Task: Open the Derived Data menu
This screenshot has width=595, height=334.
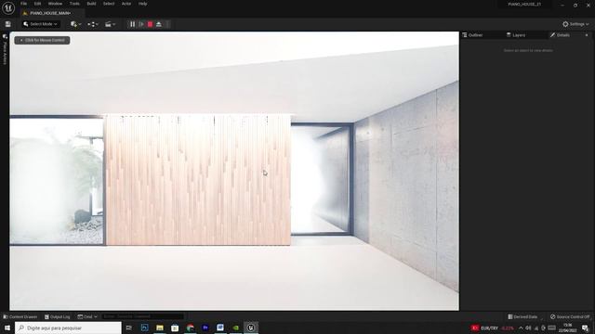Action: click(x=523, y=316)
